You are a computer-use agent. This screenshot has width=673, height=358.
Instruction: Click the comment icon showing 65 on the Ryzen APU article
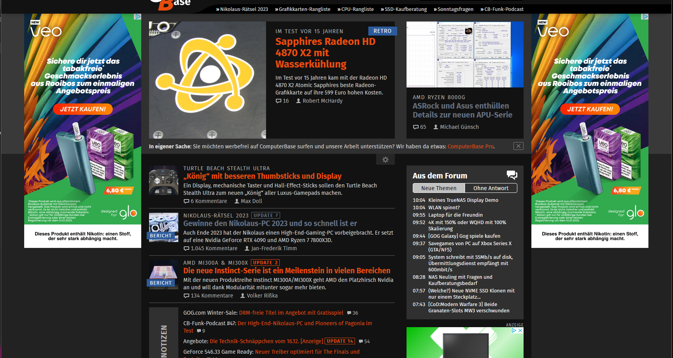pyautogui.click(x=415, y=127)
